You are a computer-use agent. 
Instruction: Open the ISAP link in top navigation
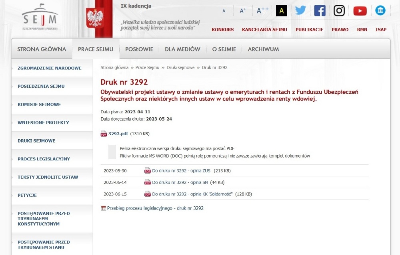click(x=381, y=30)
